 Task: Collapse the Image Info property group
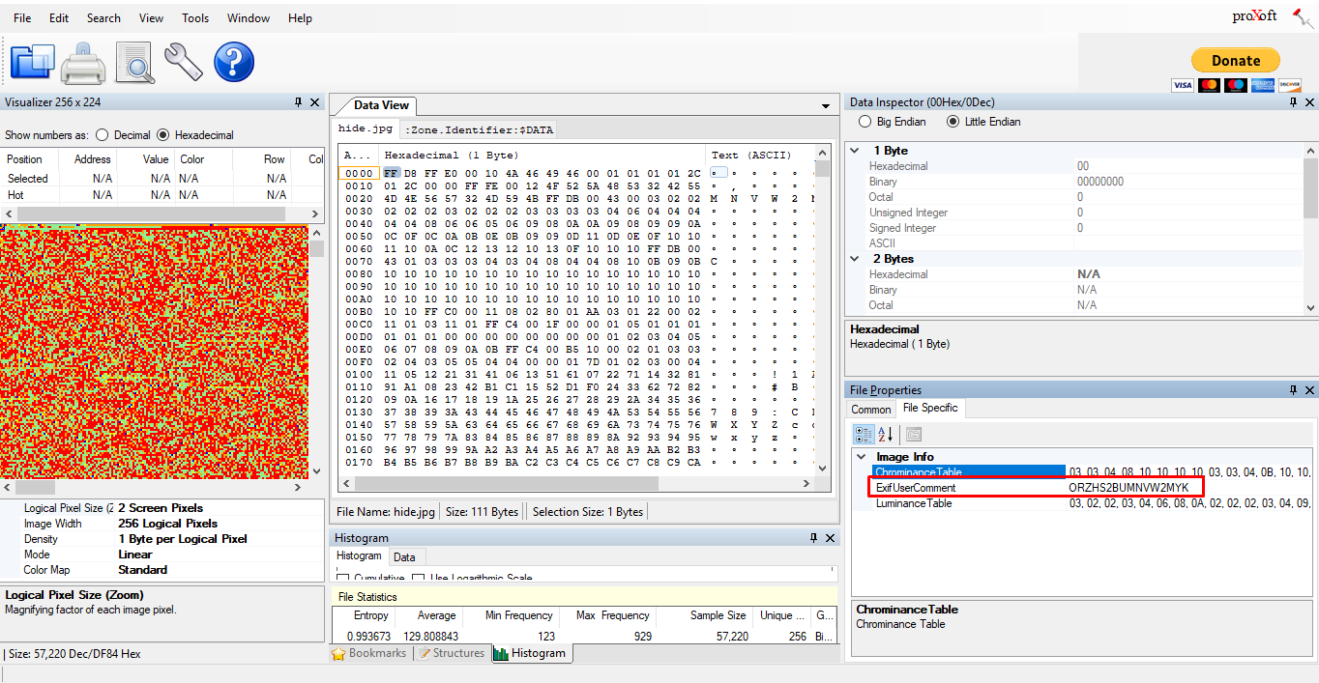tap(861, 457)
